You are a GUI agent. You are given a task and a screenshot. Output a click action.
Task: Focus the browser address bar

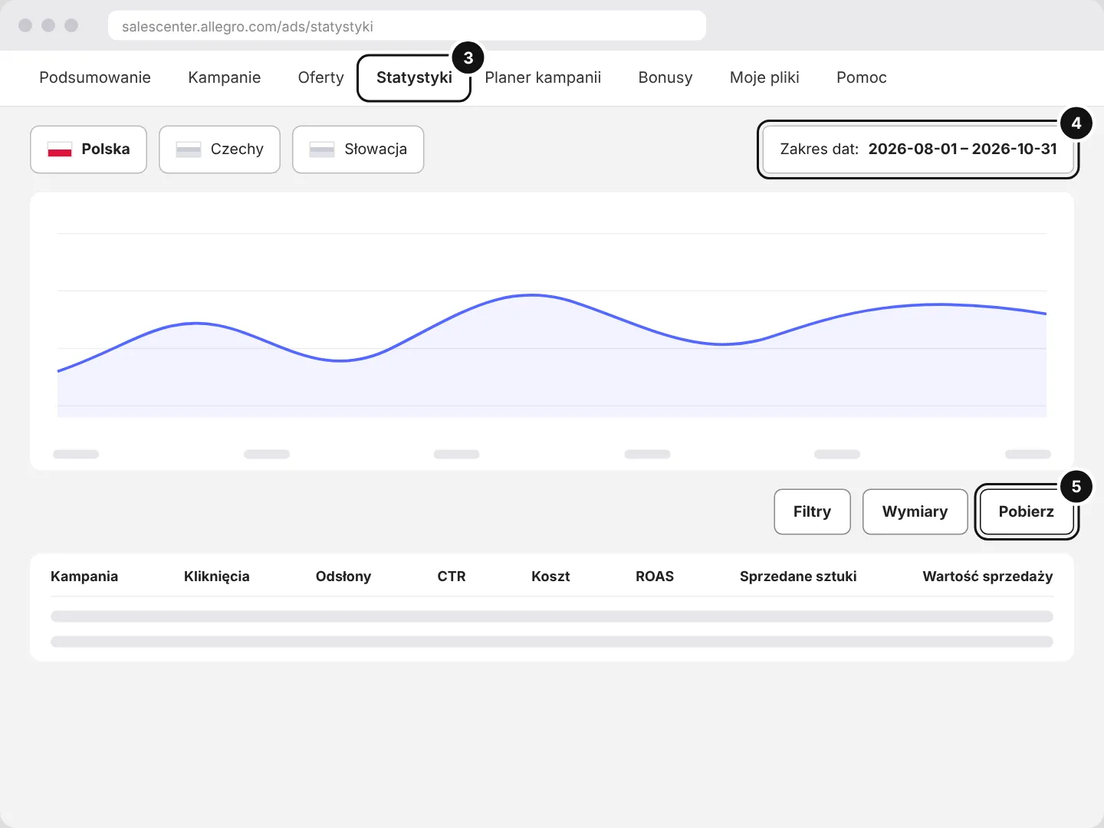[x=407, y=26]
